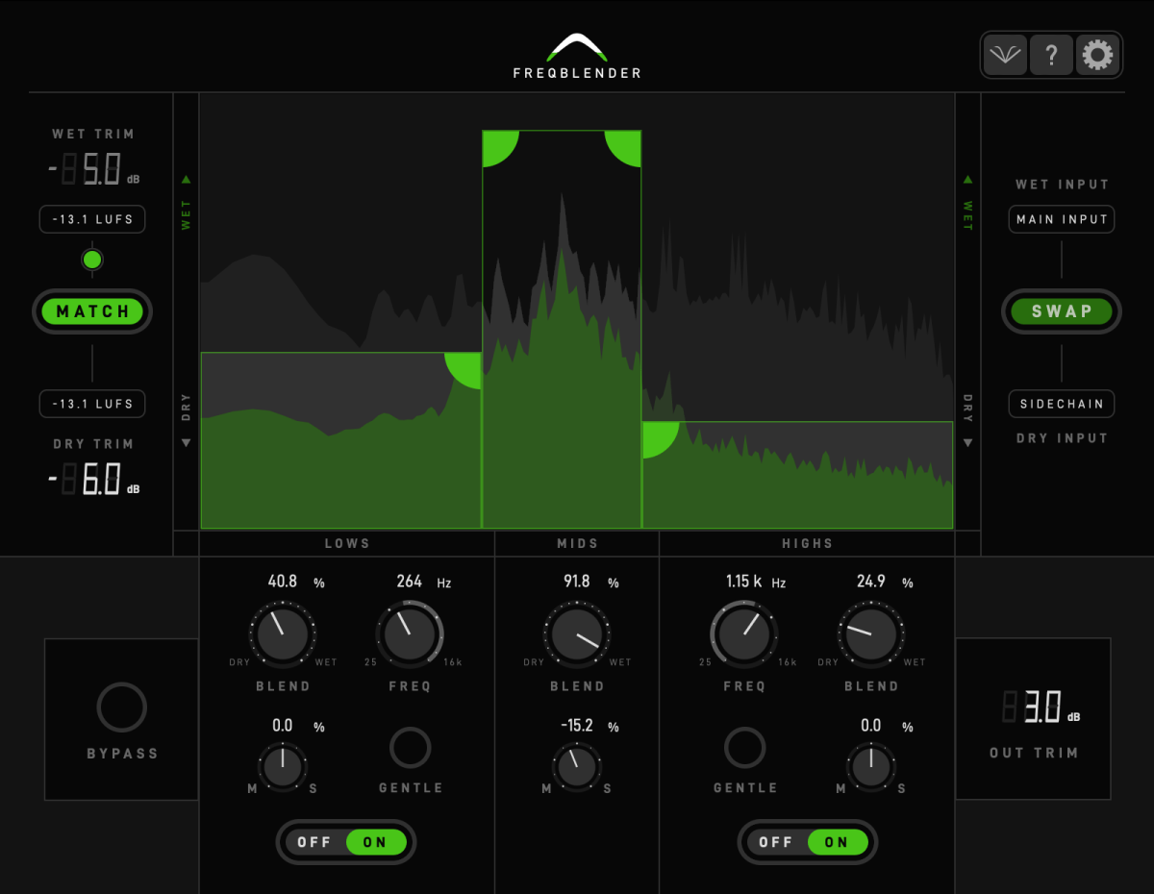Image resolution: width=1154 pixels, height=894 pixels.
Task: Open the Main Input wet source selector
Action: tap(1062, 219)
